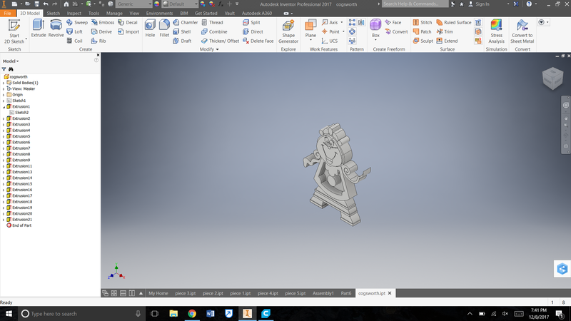571x321 pixels.
Task: Select the Revolve tool
Action: pos(56,29)
